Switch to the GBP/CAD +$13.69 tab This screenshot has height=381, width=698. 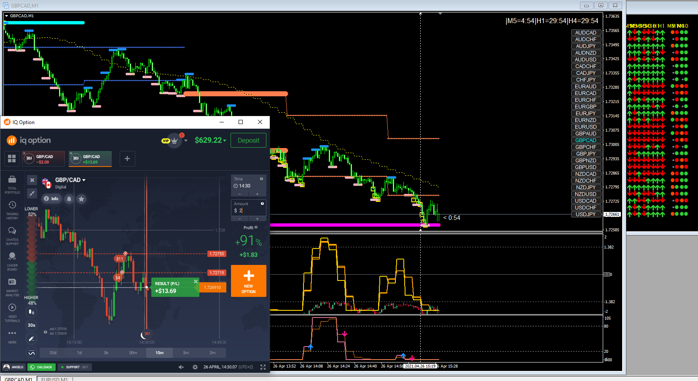[x=90, y=159]
